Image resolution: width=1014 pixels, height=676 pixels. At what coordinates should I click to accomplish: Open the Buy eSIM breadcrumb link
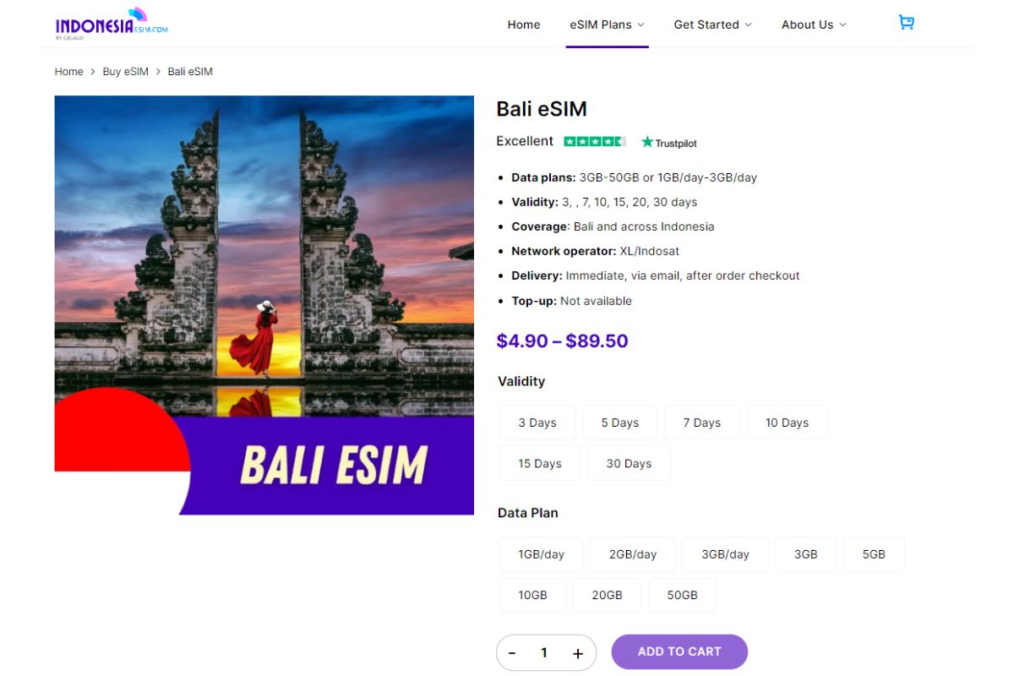tap(125, 71)
